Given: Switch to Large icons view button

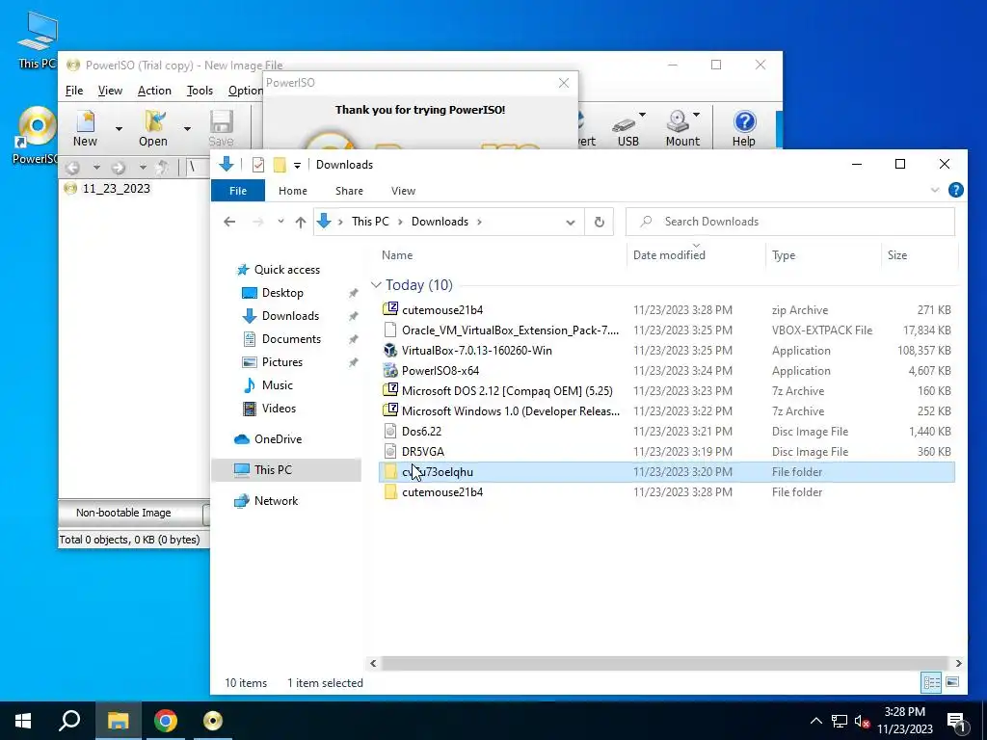Looking at the screenshot, I should [952, 682].
